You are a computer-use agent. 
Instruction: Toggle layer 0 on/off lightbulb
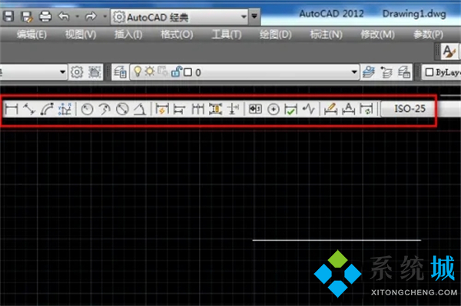[x=138, y=71]
